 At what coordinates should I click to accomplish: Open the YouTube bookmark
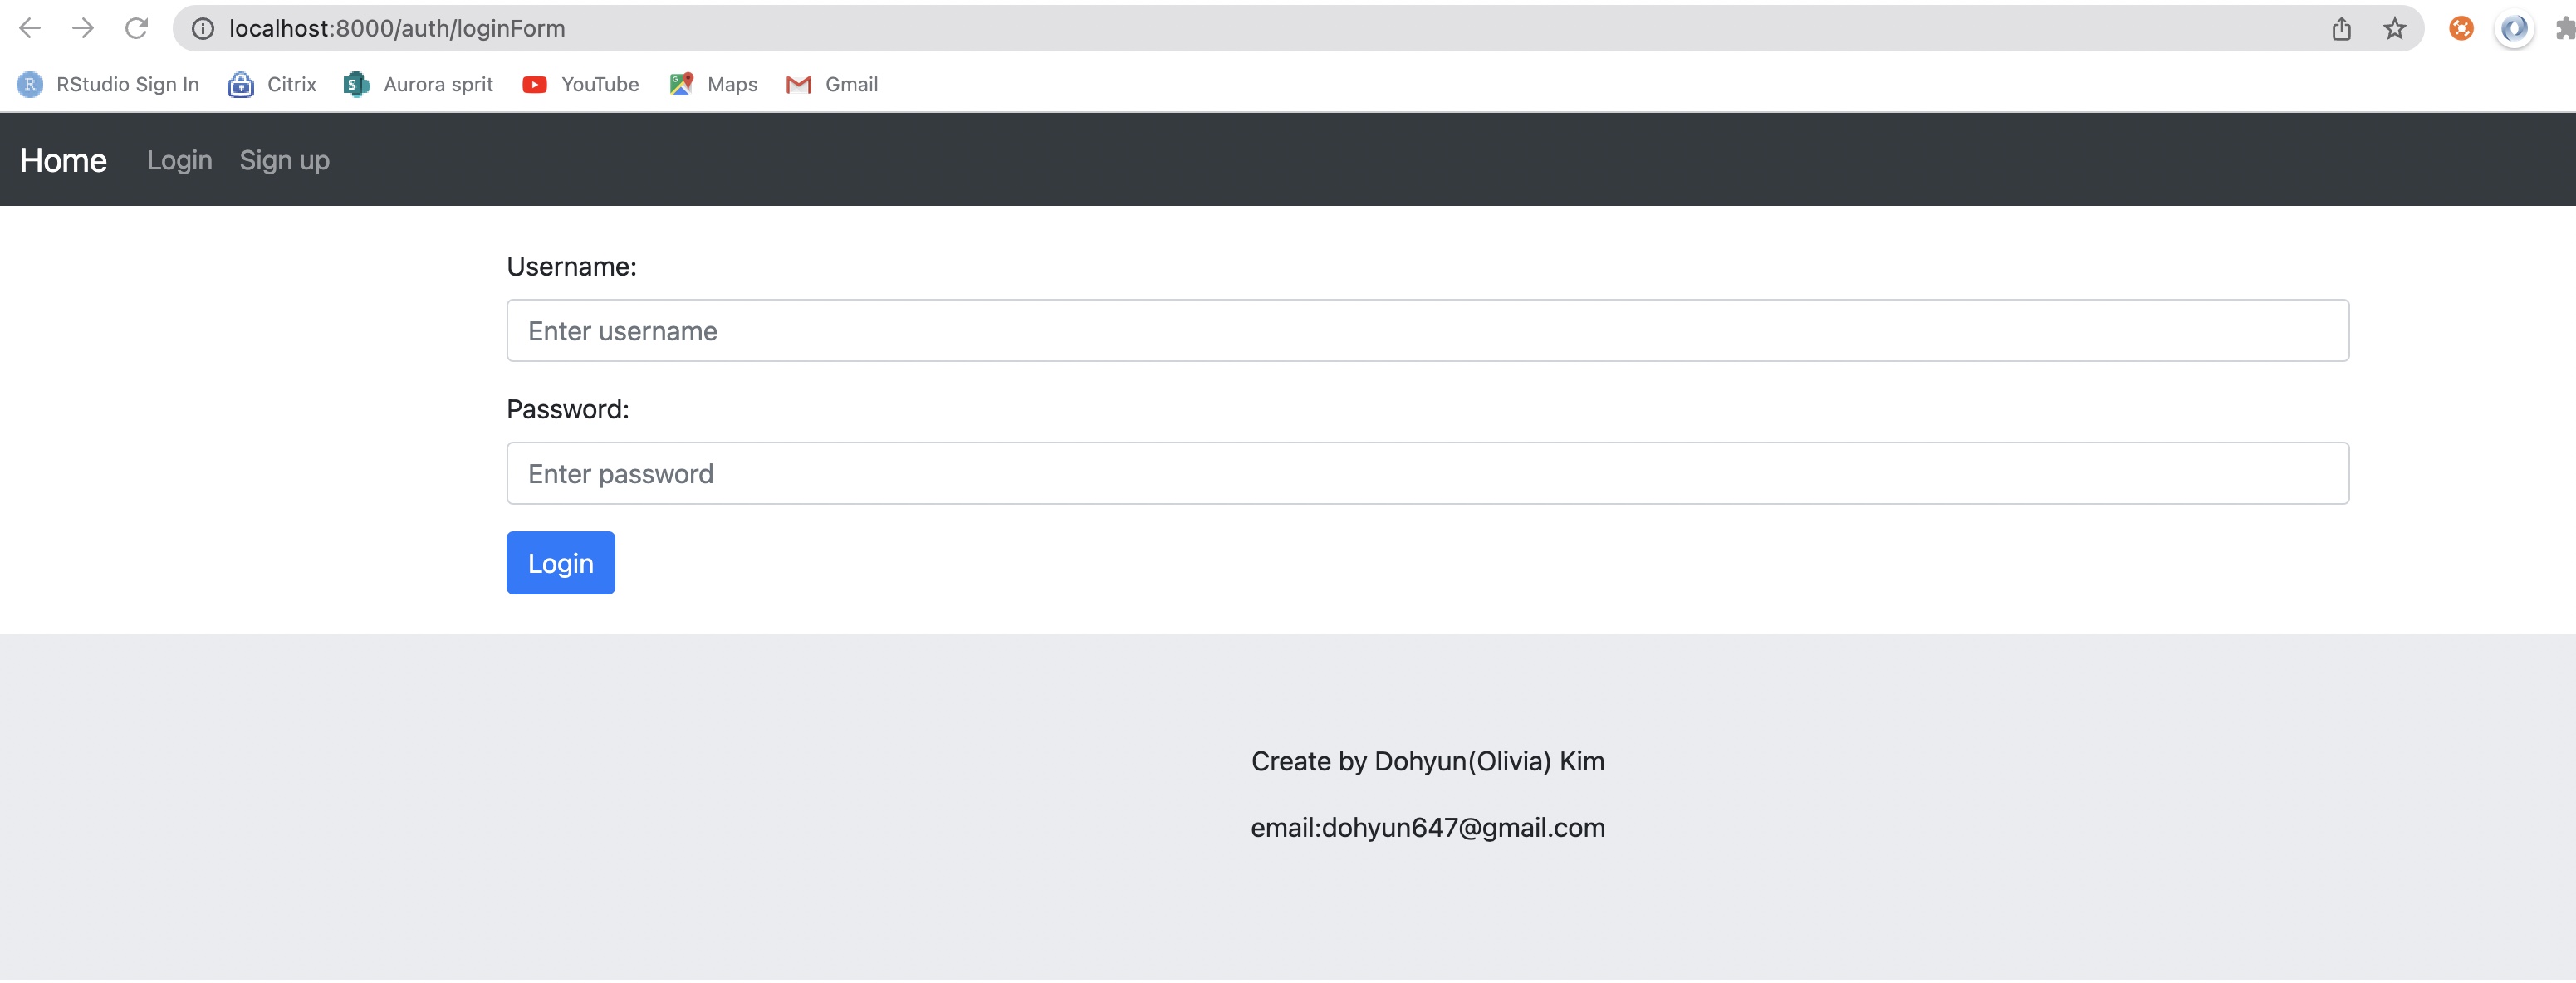pos(581,85)
